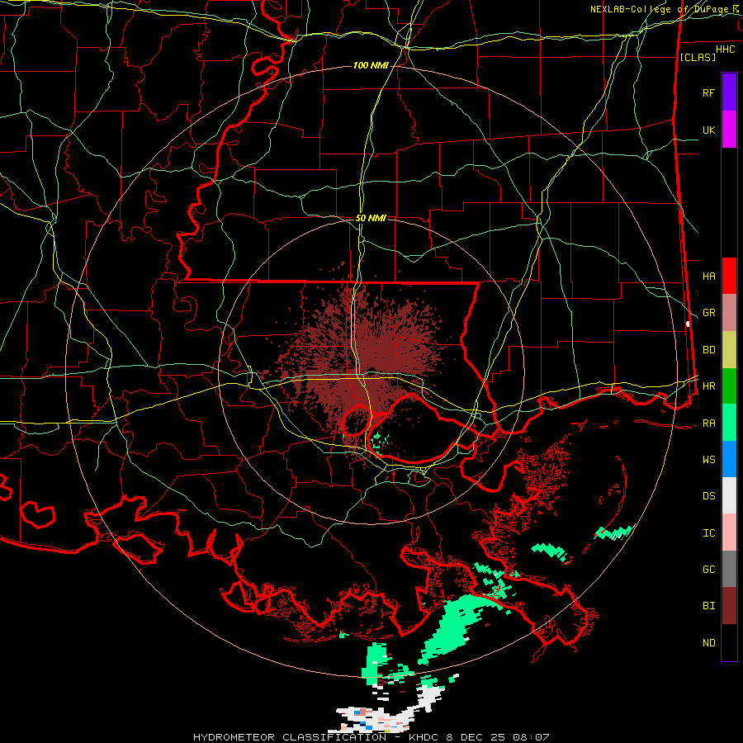Click the RF purple legend swatch

click(x=729, y=92)
